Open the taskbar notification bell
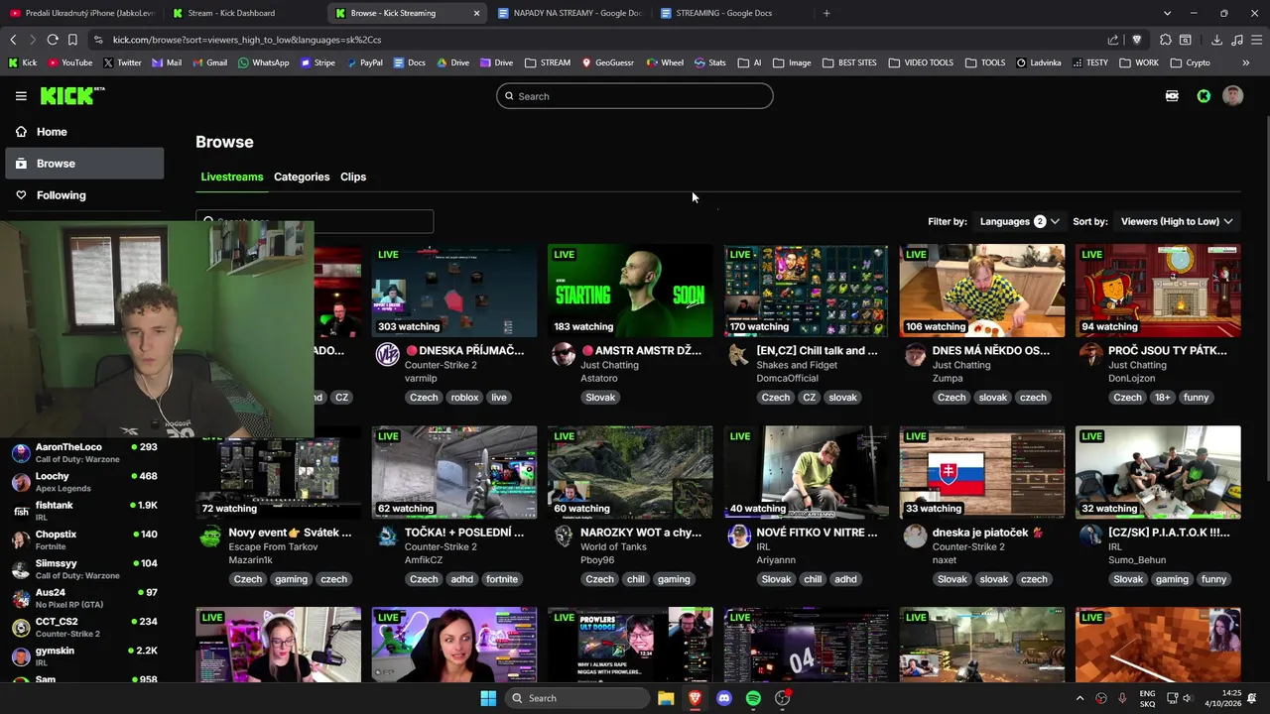1270x714 pixels. coord(1251,698)
